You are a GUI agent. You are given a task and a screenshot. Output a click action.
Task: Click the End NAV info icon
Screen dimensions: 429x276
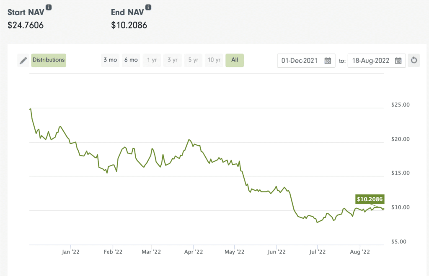click(x=148, y=8)
